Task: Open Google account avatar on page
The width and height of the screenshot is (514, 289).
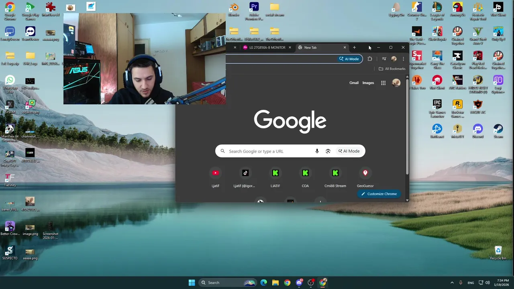Action: [x=396, y=83]
